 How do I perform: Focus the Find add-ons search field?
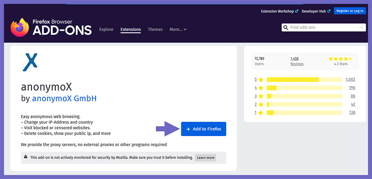point(323,27)
